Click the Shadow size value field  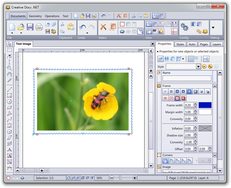tap(189, 135)
